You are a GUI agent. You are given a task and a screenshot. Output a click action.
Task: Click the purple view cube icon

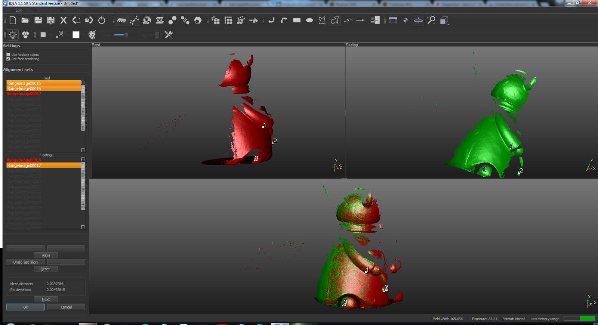point(444,20)
